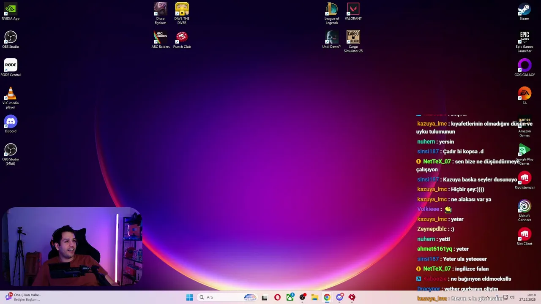This screenshot has height=304, width=541.
Task: Switch to Discord on the taskbar
Action: pyautogui.click(x=339, y=297)
